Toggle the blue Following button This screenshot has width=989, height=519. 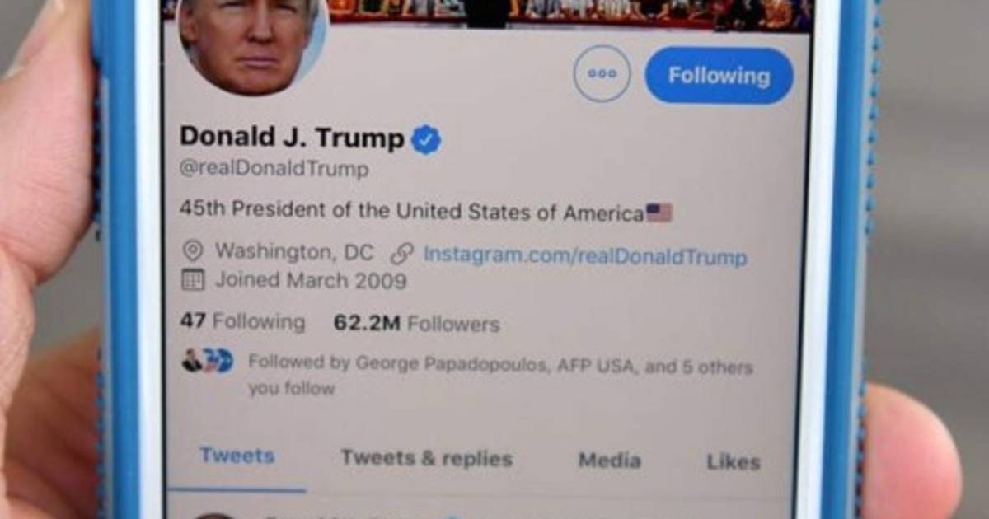719,76
